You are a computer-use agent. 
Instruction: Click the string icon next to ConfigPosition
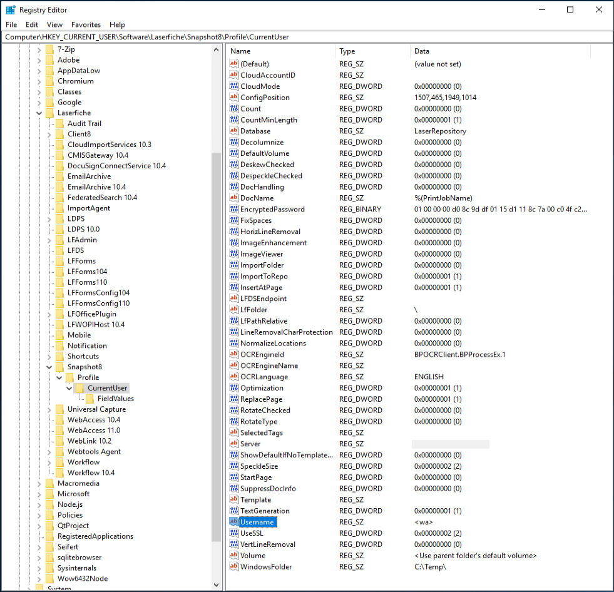coord(234,97)
